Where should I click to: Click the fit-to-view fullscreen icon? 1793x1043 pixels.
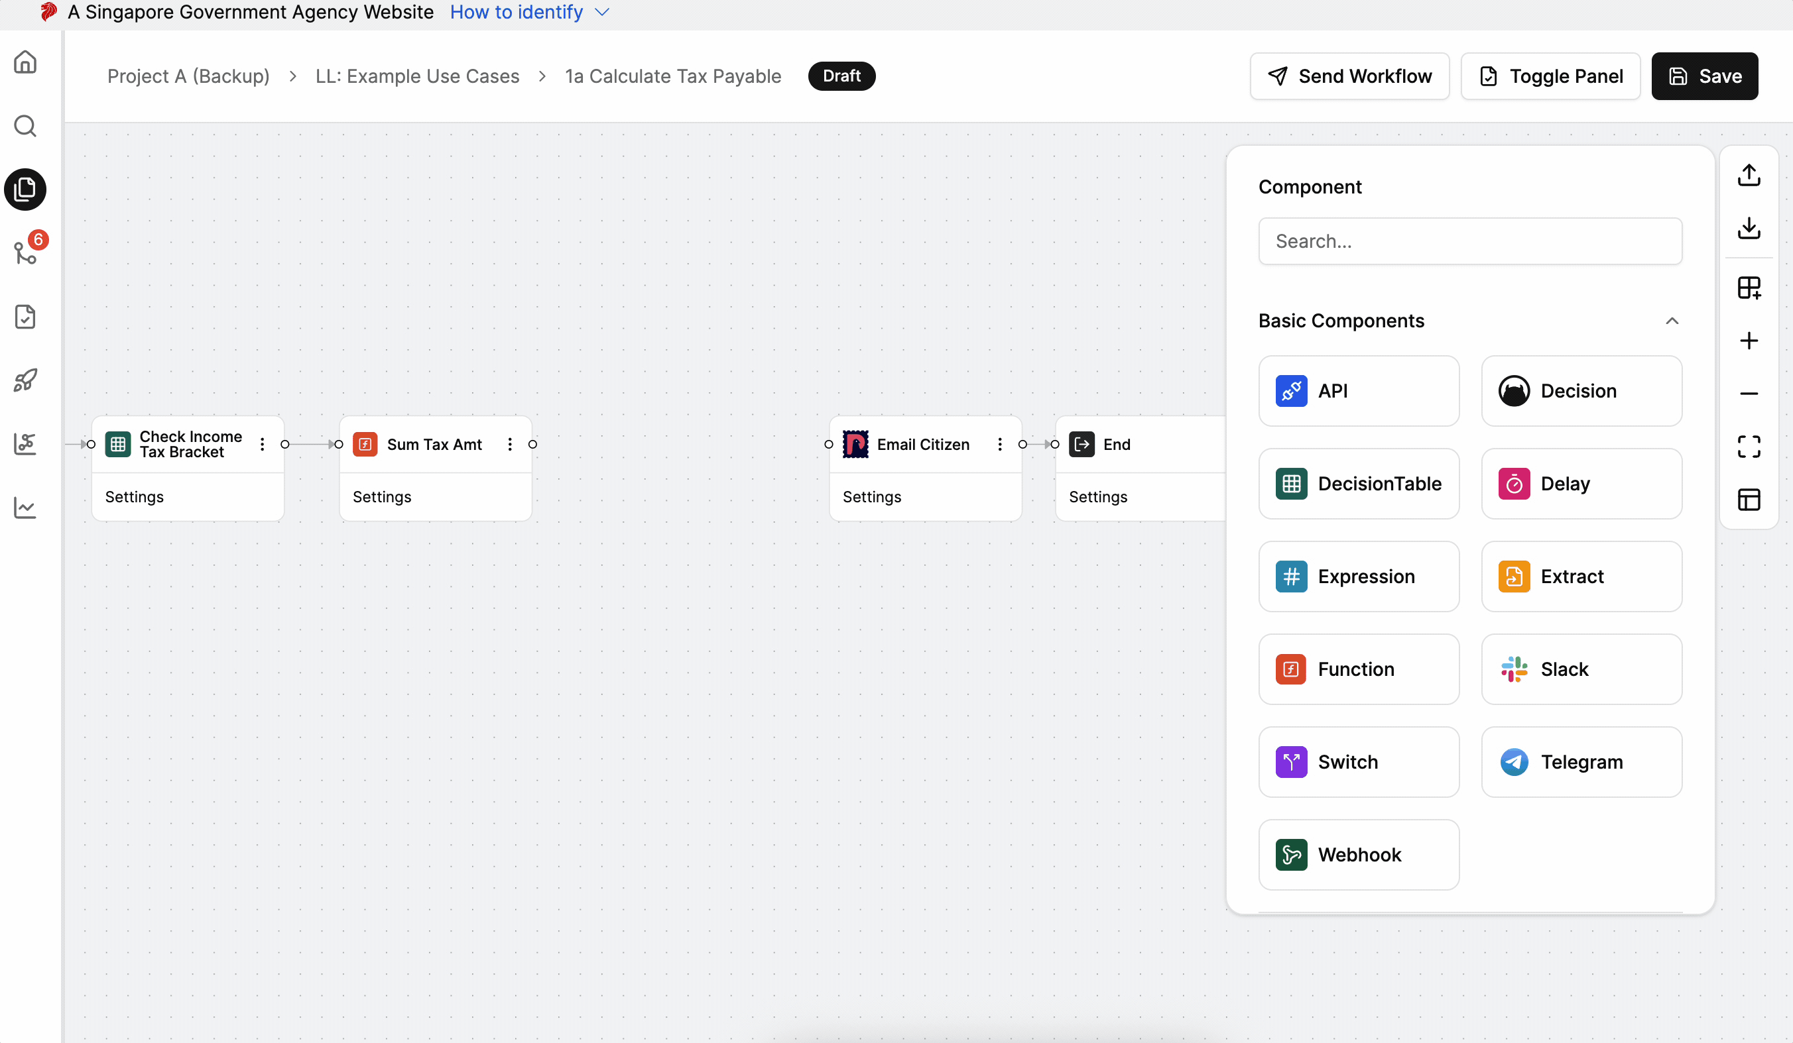click(x=1749, y=447)
